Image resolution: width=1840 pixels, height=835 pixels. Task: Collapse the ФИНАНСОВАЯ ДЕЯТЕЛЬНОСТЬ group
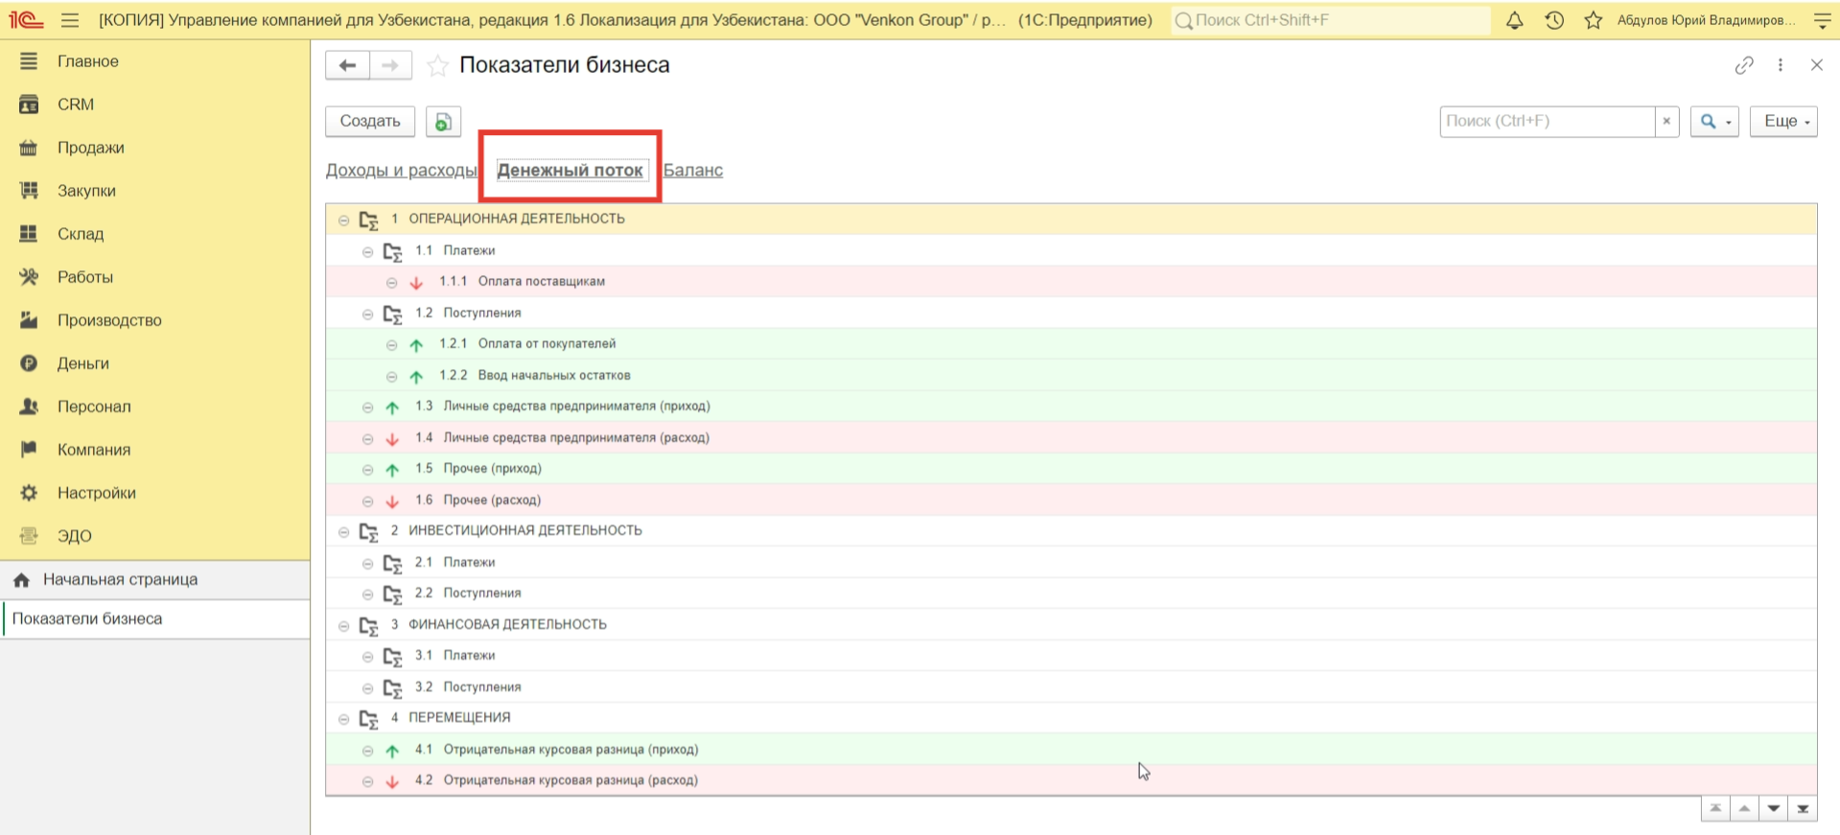(343, 625)
